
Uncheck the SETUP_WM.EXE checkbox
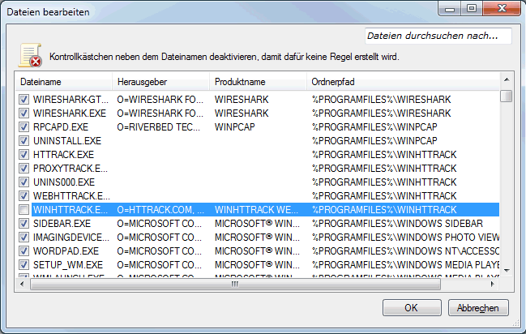[x=24, y=265]
